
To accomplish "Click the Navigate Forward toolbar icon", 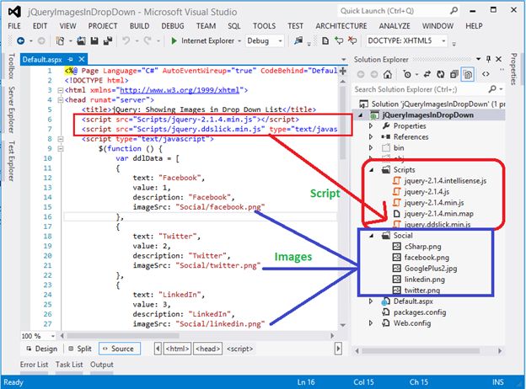I will (41, 41).
